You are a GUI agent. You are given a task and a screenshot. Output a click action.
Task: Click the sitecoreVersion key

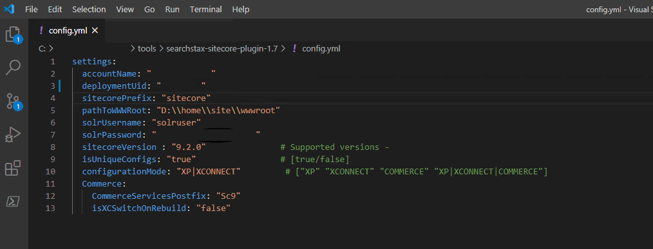tap(119, 147)
